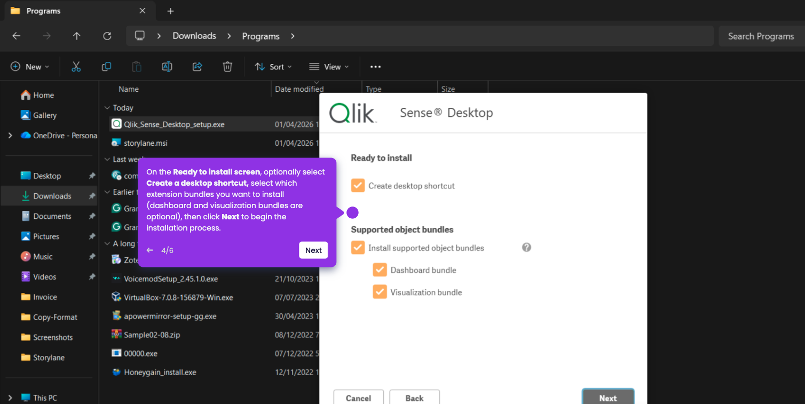
Task: Open the See more three-dots menu
Action: tap(375, 67)
